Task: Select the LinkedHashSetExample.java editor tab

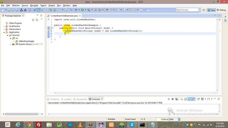Action: (64, 16)
